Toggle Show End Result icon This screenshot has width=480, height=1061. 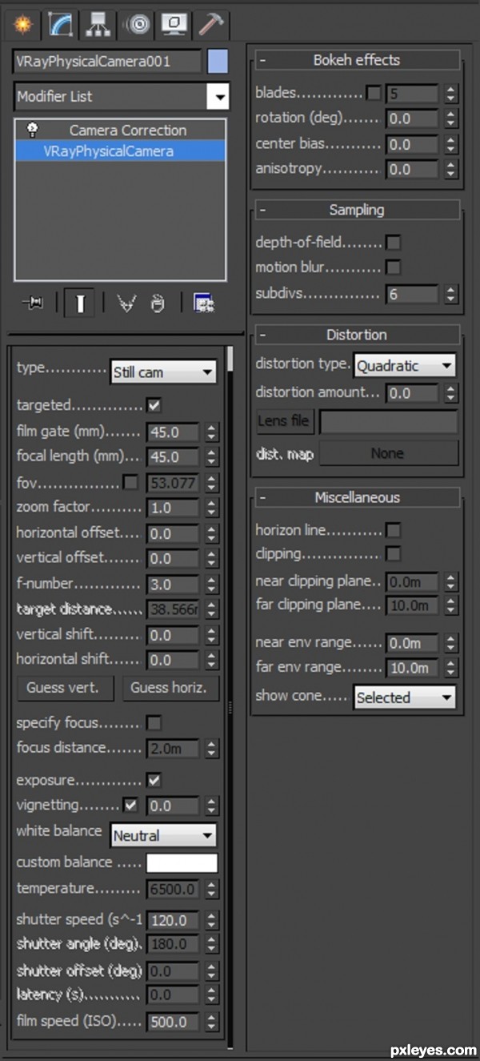(79, 303)
